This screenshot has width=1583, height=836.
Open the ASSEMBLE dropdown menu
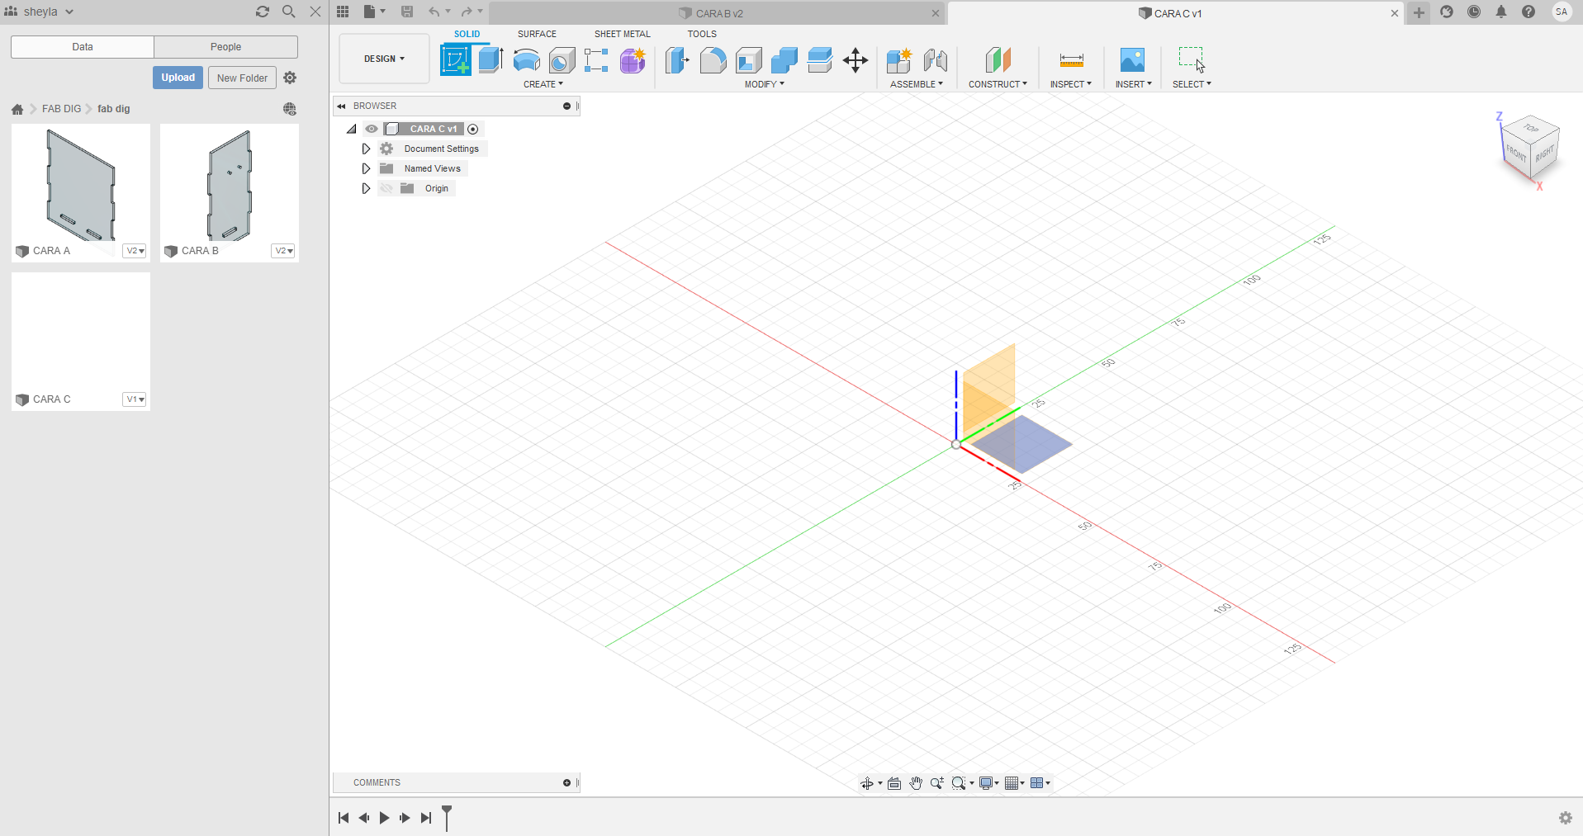[x=917, y=84]
